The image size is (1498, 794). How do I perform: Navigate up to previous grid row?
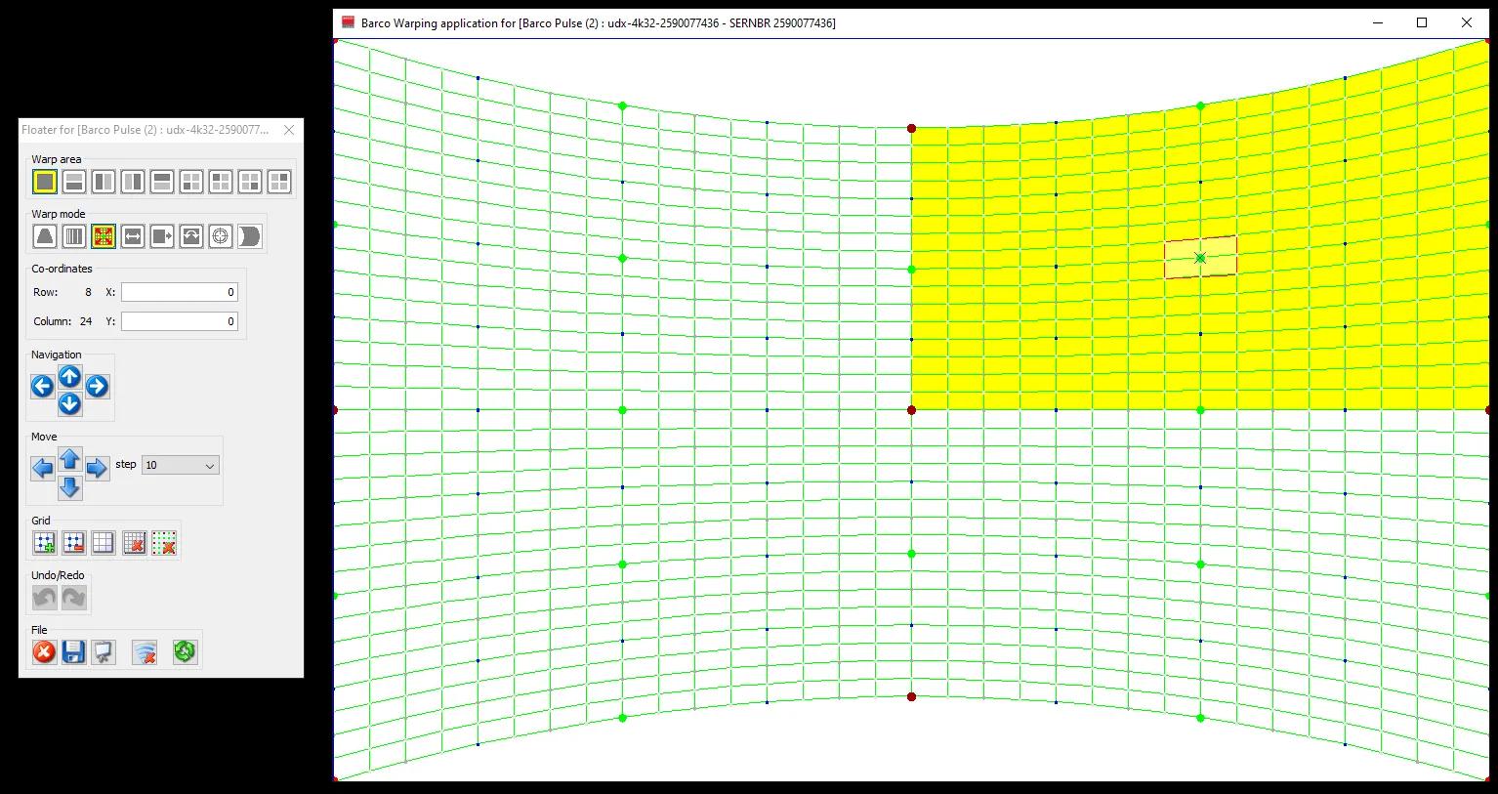tap(69, 376)
